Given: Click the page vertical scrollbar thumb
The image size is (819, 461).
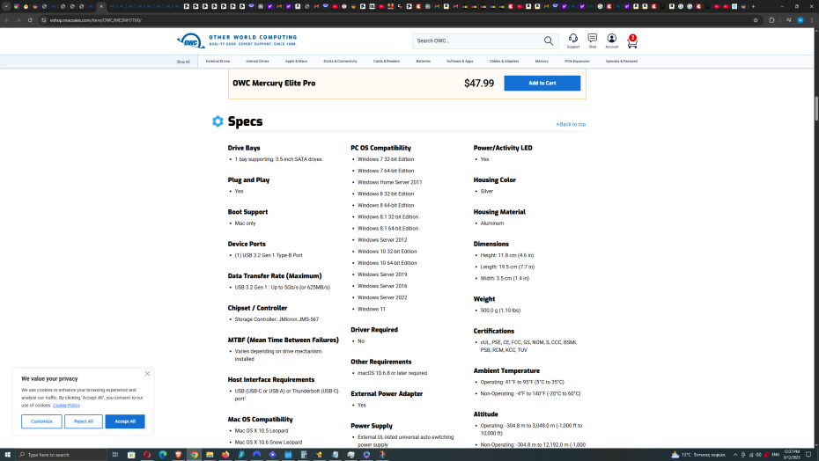Looking at the screenshot, I should (815, 108).
